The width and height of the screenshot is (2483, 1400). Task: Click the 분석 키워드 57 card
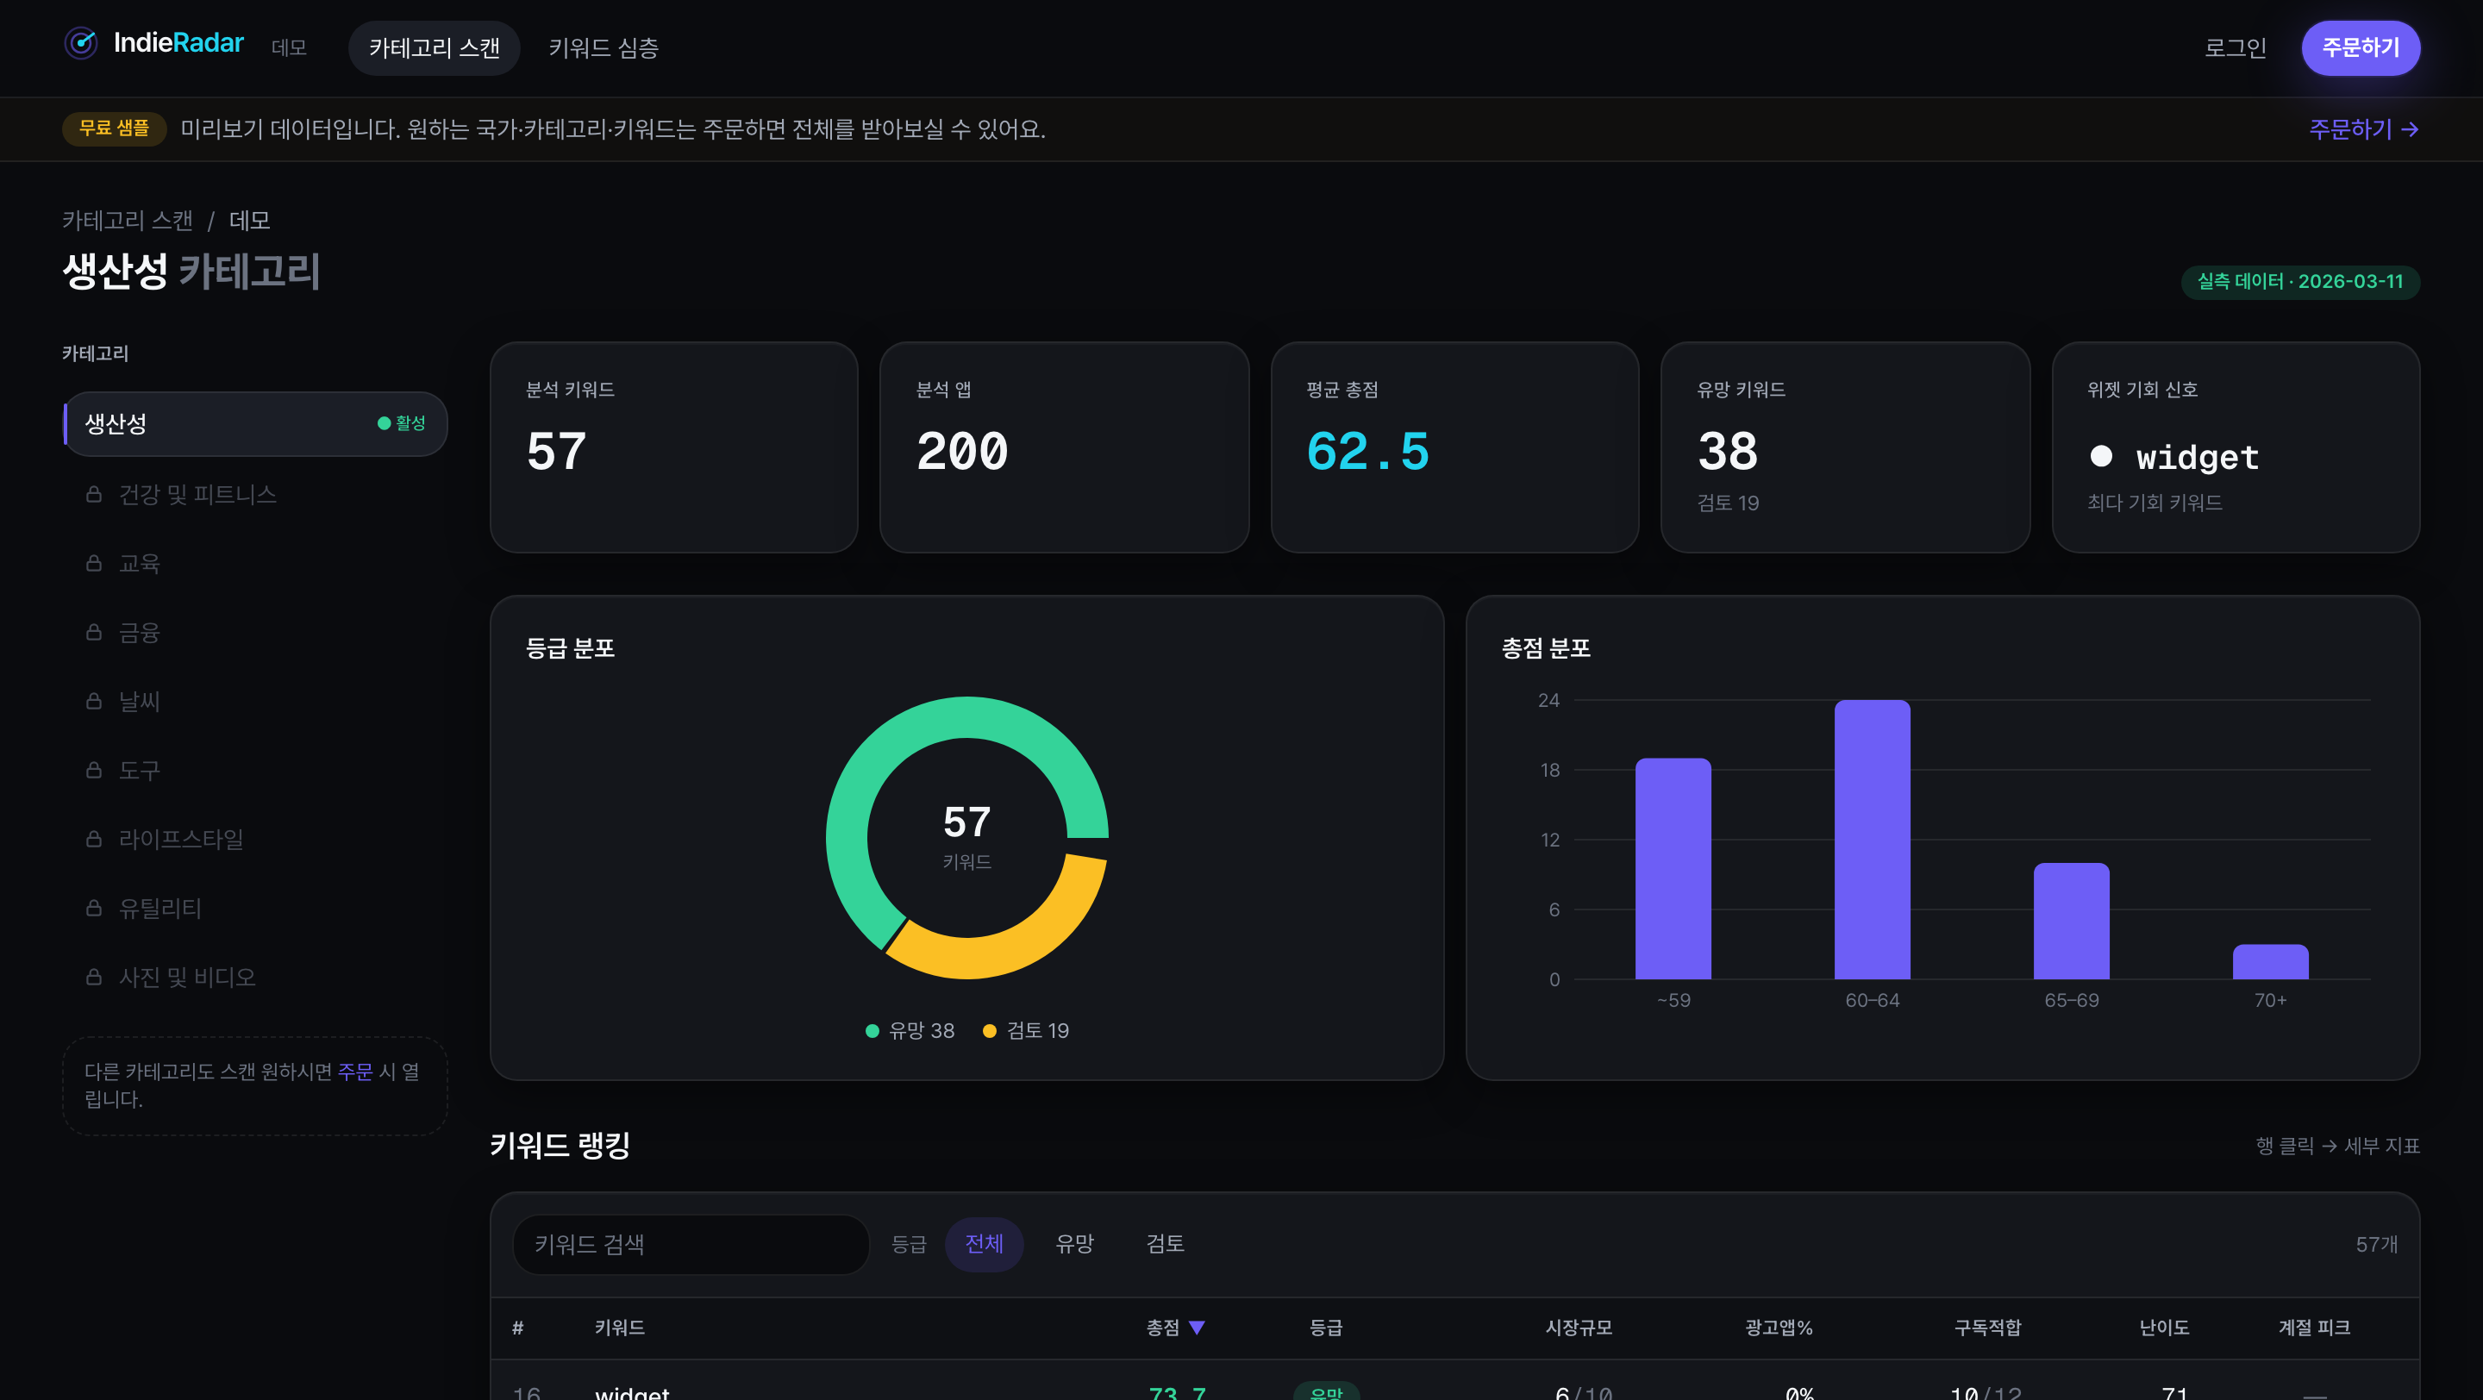coord(673,447)
